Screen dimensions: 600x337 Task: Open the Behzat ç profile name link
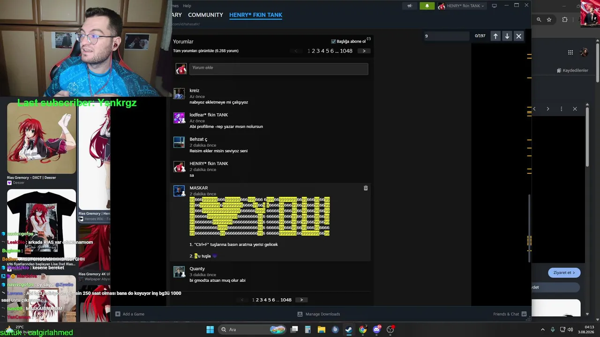[198, 139]
